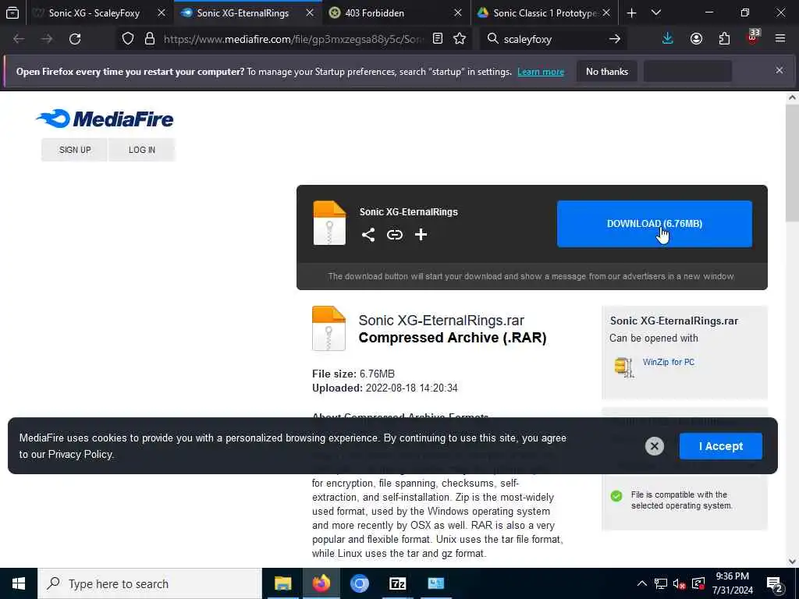Dismiss cookie banner with X icon
This screenshot has height=599, width=799.
click(x=655, y=446)
